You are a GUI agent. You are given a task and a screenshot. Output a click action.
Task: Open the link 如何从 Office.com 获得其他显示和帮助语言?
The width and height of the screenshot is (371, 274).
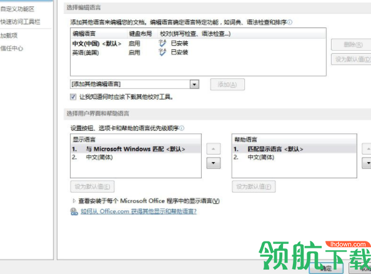139,211
